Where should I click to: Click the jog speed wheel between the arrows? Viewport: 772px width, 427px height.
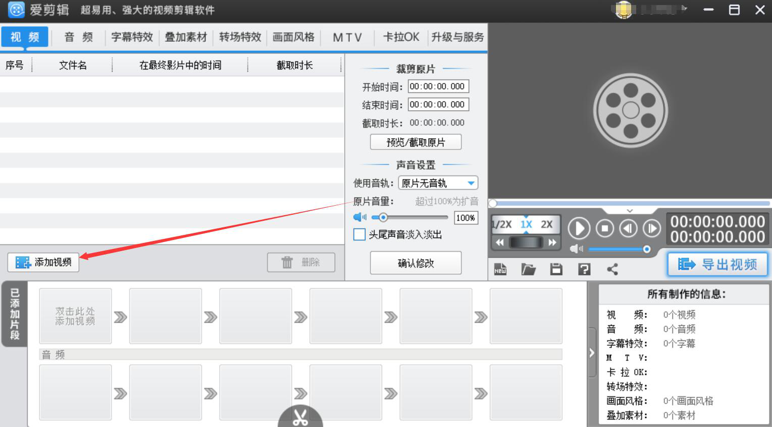pos(526,242)
